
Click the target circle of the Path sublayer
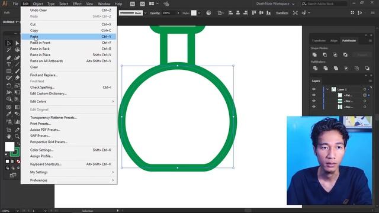[365, 95]
